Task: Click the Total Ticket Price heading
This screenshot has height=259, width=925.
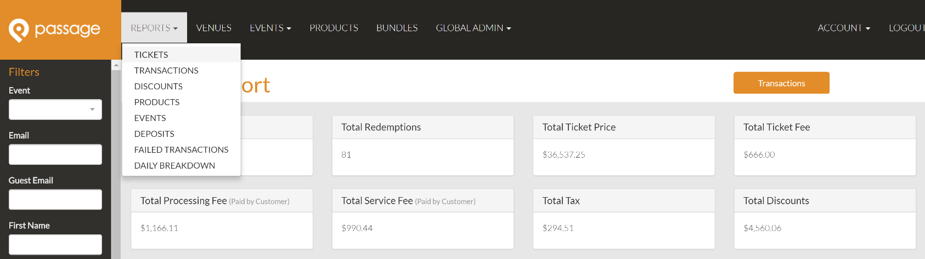Action: (579, 127)
